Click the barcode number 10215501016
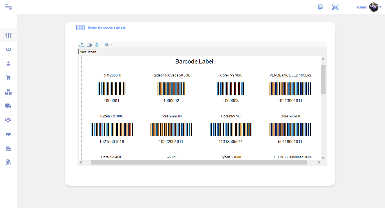385x208 pixels. point(112,142)
